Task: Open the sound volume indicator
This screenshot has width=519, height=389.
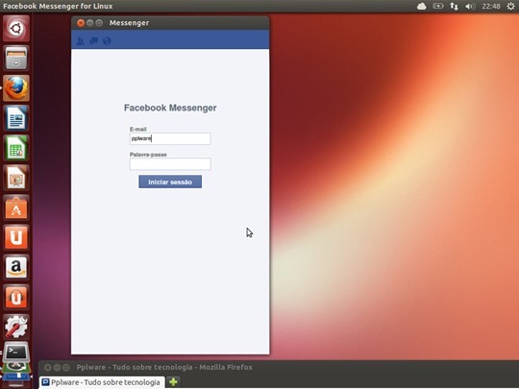Action: click(470, 7)
